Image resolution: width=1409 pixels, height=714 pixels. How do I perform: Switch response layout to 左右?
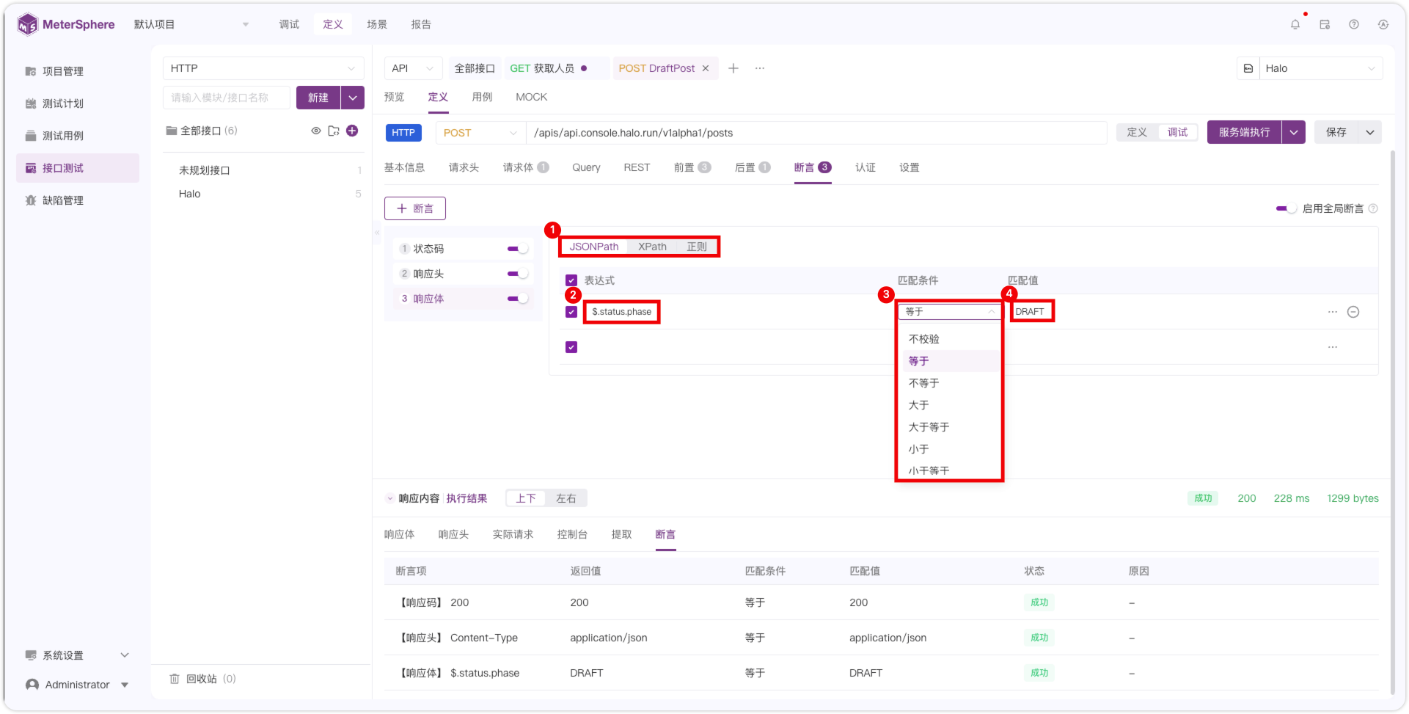pyautogui.click(x=566, y=498)
